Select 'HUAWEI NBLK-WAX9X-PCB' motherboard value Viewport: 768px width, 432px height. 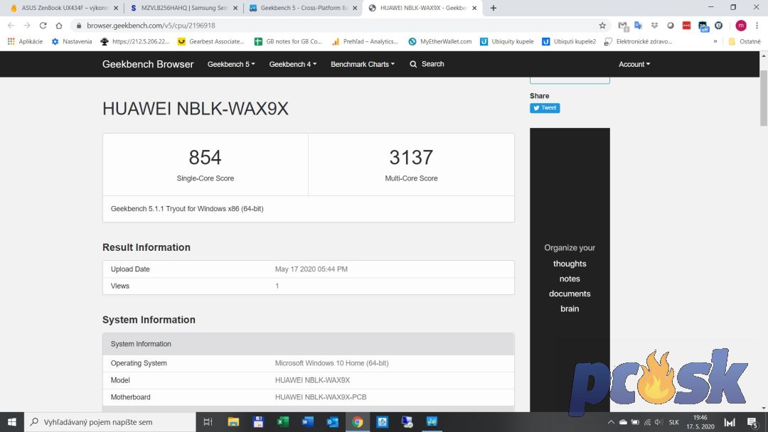pos(320,397)
